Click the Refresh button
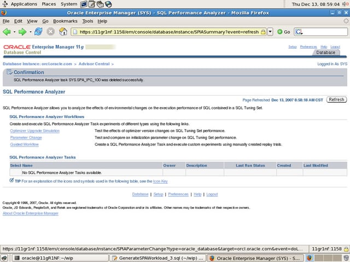This screenshot has height=262, width=350. click(337, 100)
